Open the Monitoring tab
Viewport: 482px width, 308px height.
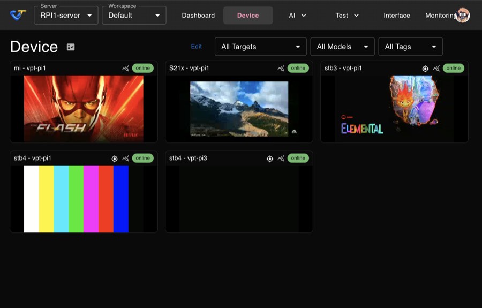[x=440, y=16]
